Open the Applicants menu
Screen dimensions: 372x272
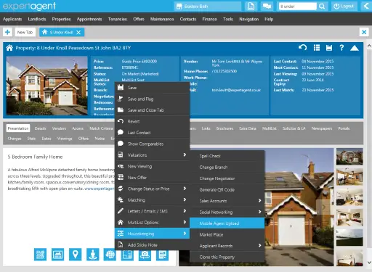[12, 19]
